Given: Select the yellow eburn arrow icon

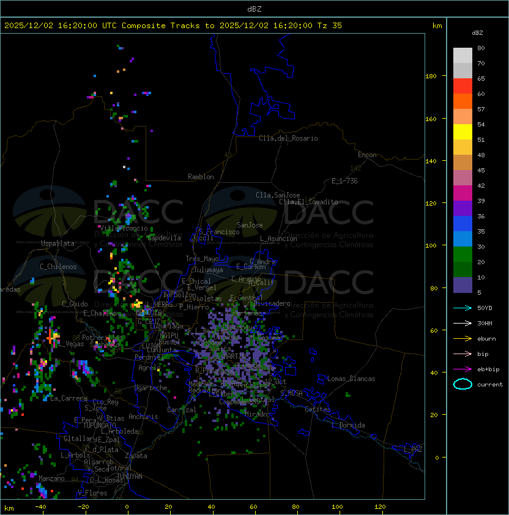Looking at the screenshot, I should 463,339.
